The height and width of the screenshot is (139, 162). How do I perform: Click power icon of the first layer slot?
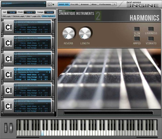coord(16,22)
